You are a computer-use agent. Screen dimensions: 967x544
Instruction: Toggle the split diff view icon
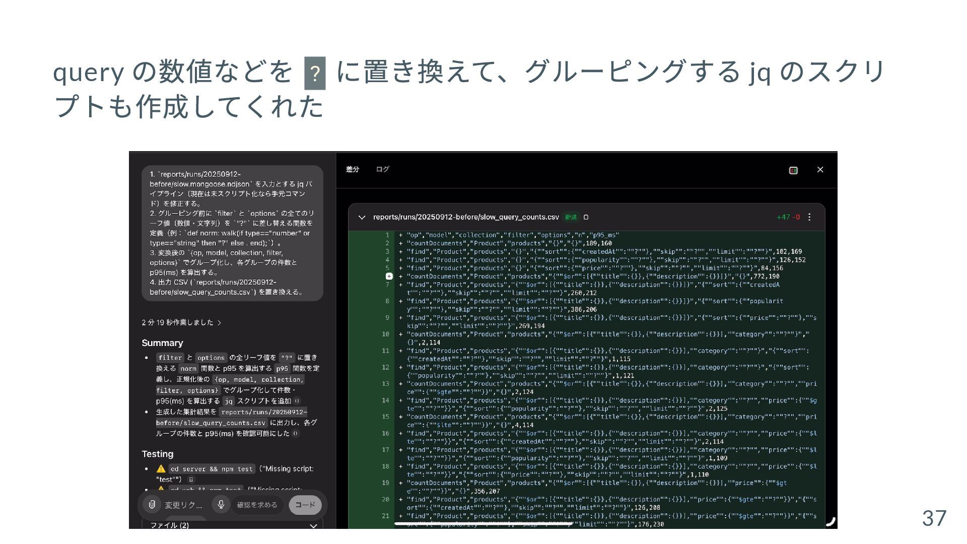[x=793, y=170]
